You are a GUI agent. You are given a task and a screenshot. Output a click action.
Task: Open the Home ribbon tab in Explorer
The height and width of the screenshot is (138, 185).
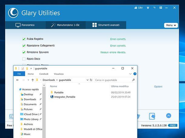[31, 74]
